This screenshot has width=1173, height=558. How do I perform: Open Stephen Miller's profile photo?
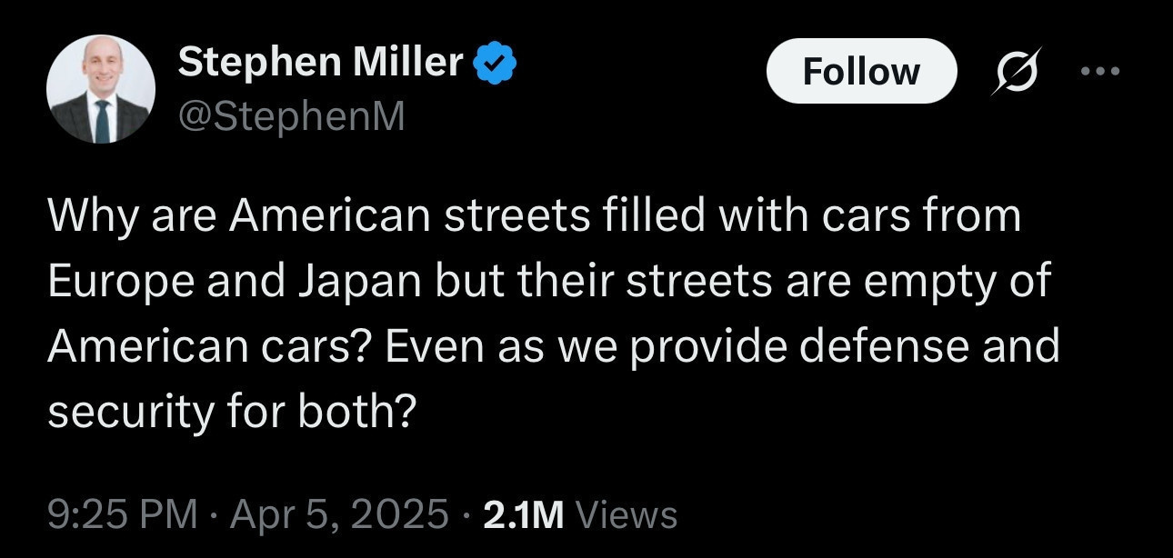pos(101,89)
